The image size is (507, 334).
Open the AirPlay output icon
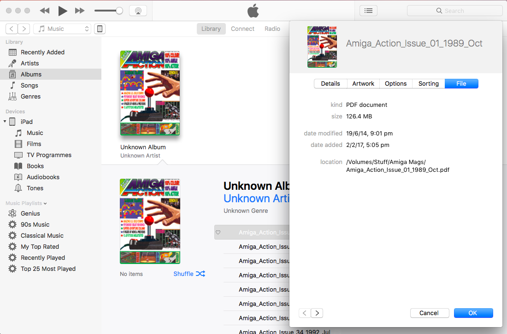coord(138,11)
